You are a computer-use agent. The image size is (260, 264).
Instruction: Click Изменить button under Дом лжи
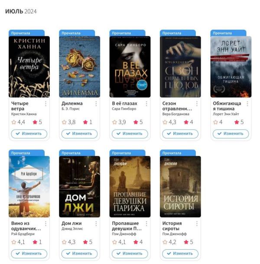click(x=80, y=254)
